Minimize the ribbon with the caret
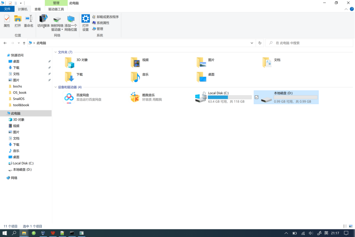Screen dimensions: 355x237 coord(346,9)
